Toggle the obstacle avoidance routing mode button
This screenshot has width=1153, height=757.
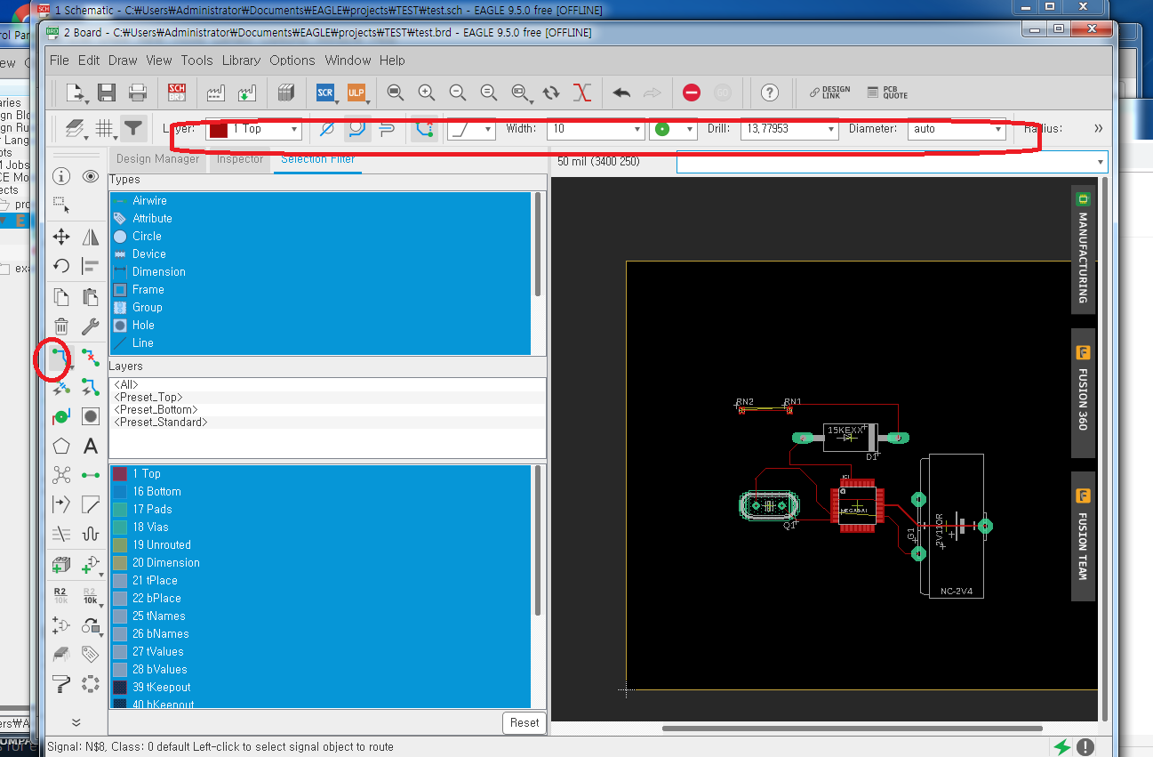pyautogui.click(x=425, y=129)
